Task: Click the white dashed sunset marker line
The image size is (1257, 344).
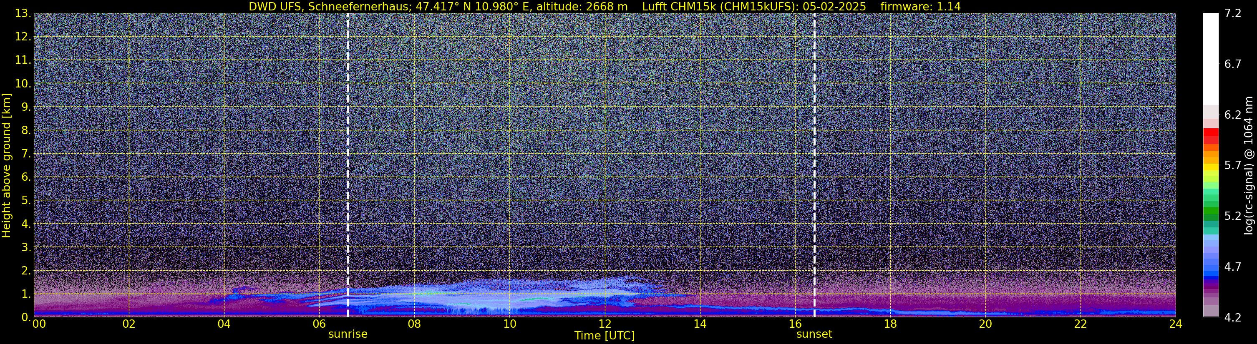Action: [x=814, y=165]
